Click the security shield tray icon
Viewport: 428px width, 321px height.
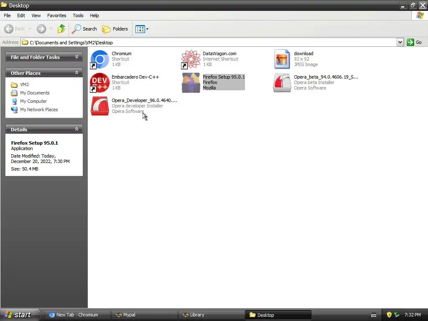tap(389, 315)
